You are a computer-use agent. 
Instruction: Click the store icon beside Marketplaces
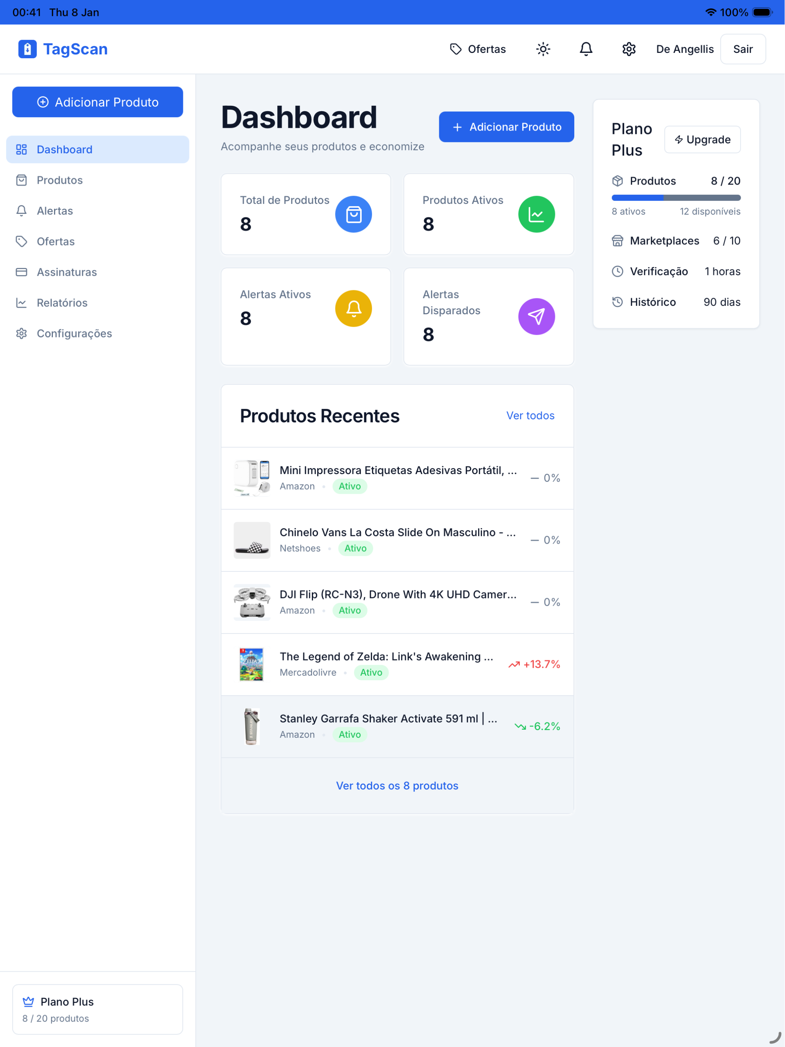click(x=617, y=241)
